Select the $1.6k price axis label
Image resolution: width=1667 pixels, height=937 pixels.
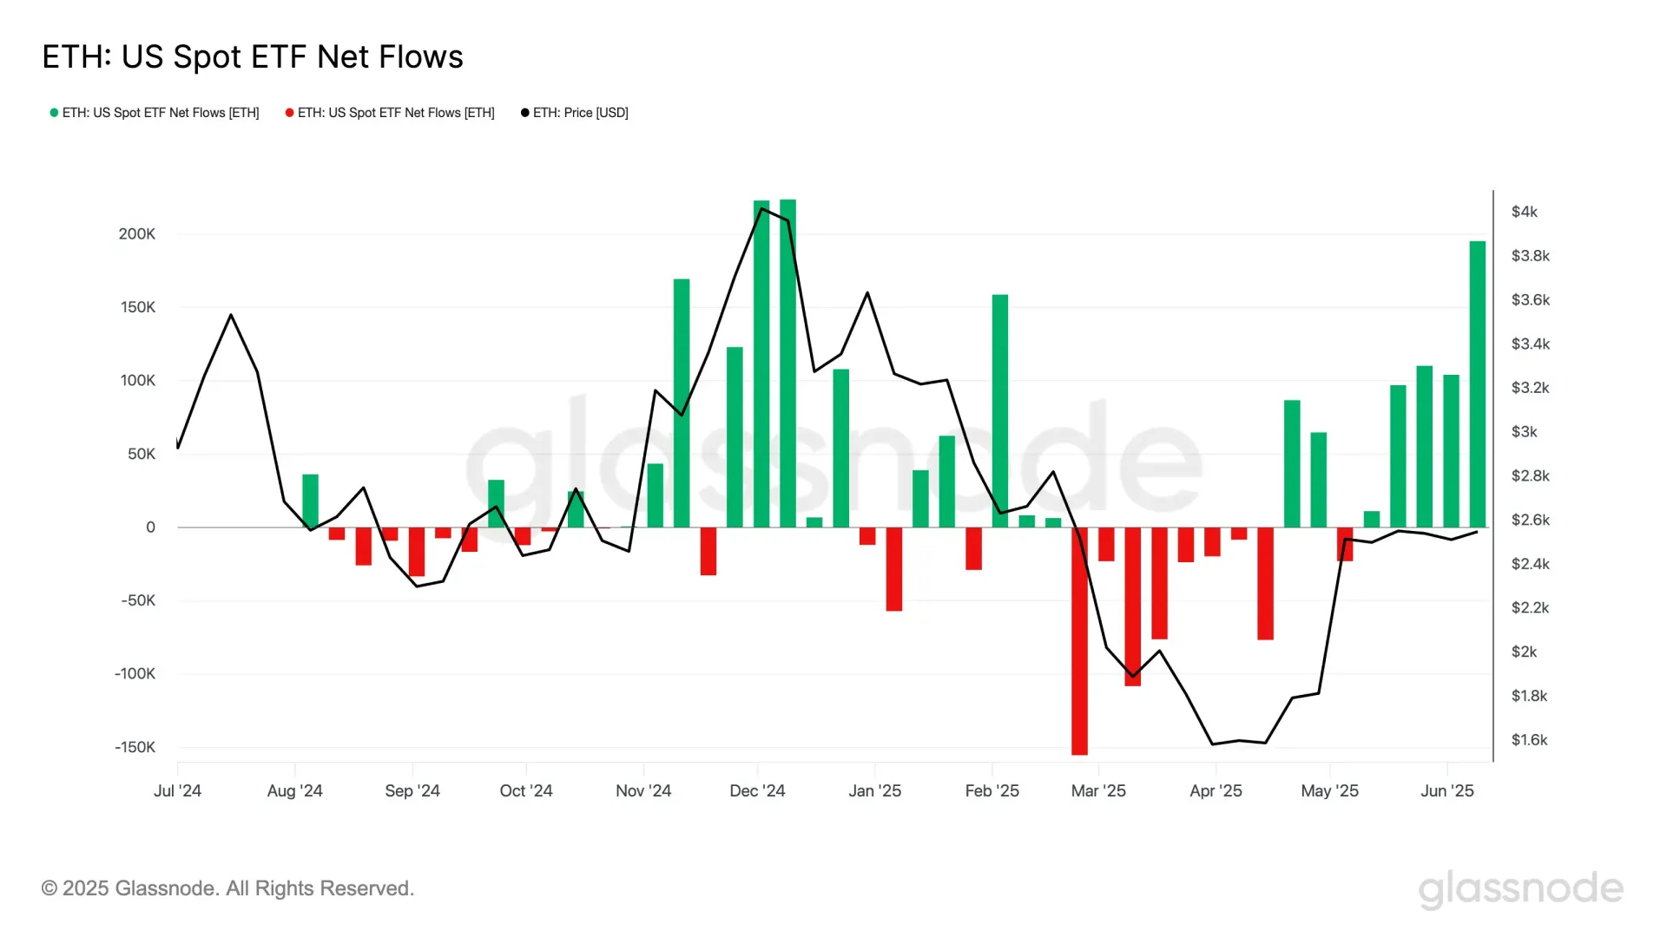(x=1529, y=740)
